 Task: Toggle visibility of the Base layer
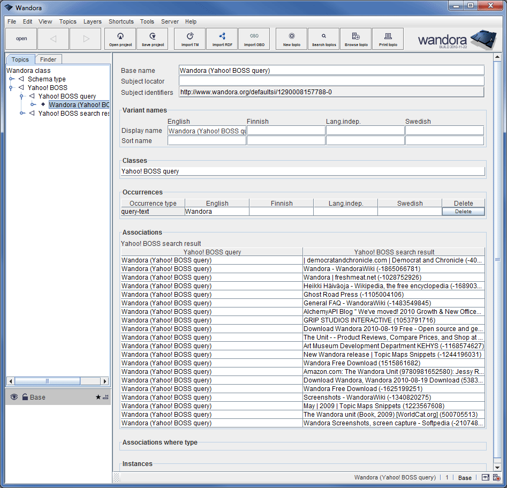[x=13, y=397]
